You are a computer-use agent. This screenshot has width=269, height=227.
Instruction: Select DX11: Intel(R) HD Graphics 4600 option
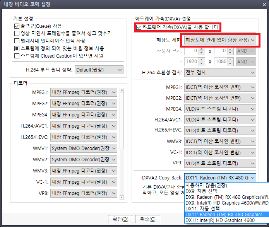click(220, 220)
